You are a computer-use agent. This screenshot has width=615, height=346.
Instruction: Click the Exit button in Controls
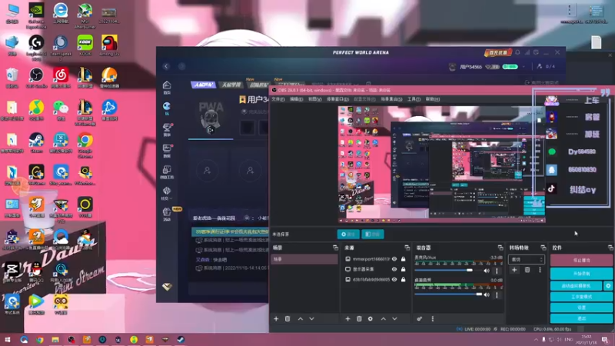pyautogui.click(x=581, y=318)
